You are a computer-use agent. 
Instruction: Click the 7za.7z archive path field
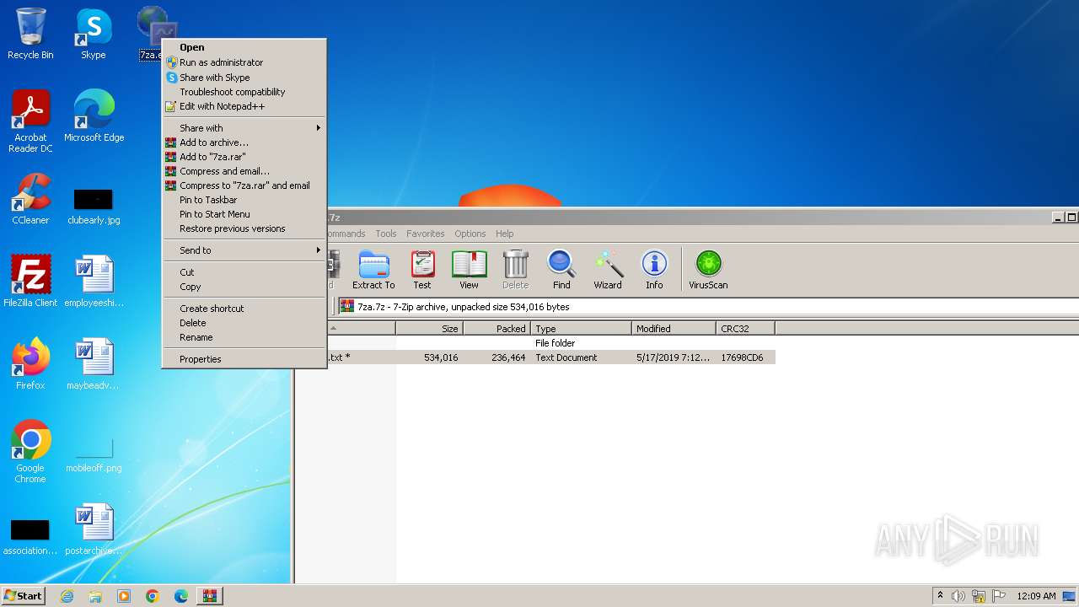click(708, 307)
